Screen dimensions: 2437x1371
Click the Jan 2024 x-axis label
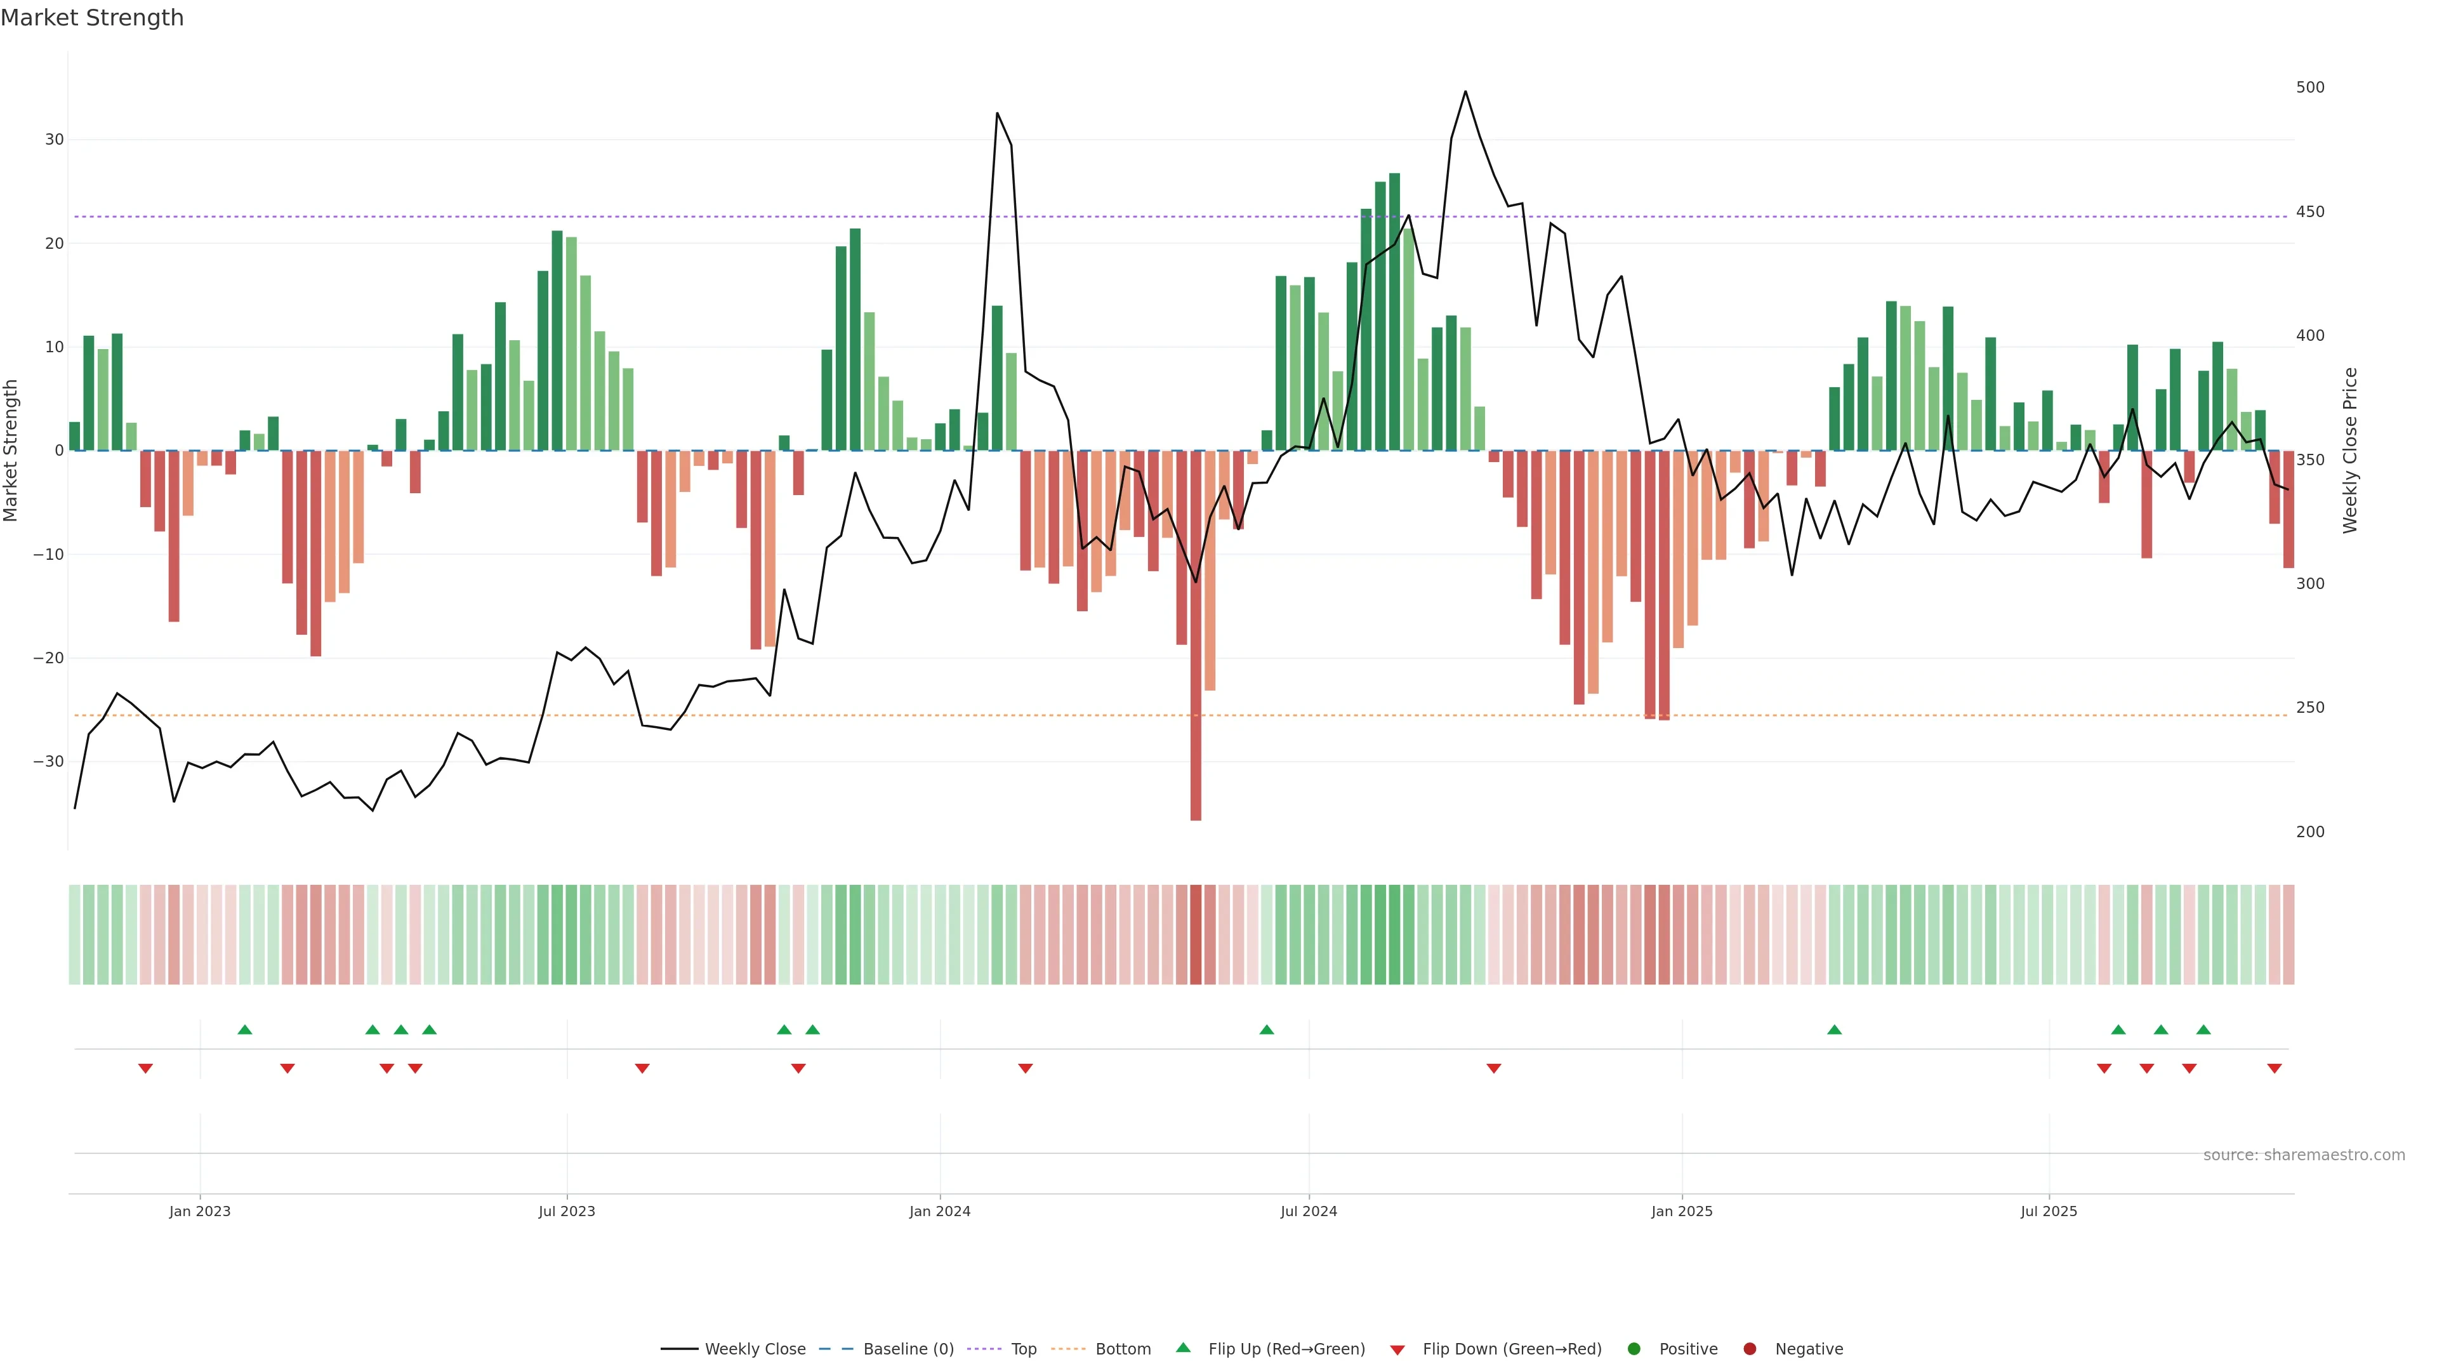(939, 1211)
